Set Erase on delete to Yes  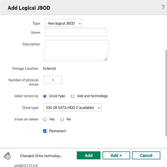pyautogui.click(x=45, y=120)
